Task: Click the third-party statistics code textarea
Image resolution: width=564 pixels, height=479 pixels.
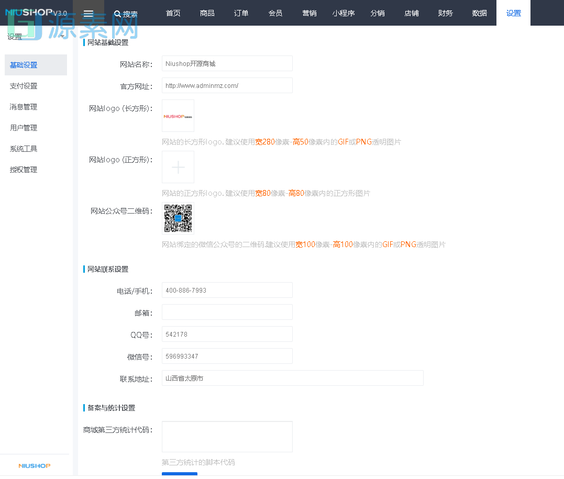Action: tap(227, 437)
